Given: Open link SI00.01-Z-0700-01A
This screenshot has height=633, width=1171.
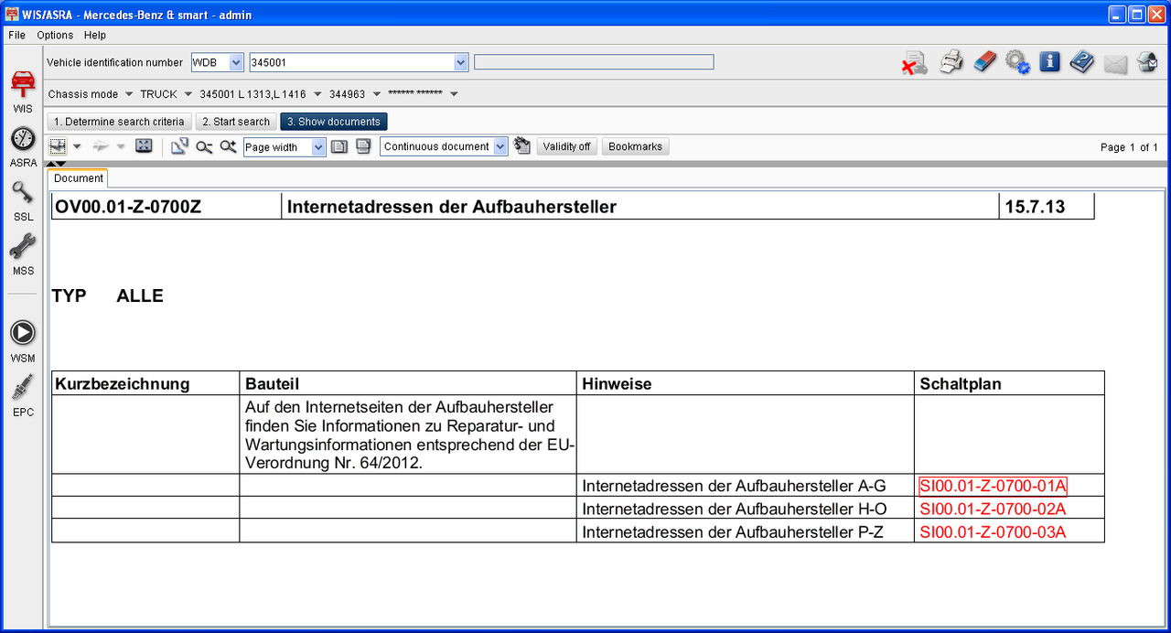Looking at the screenshot, I should pyautogui.click(x=993, y=486).
